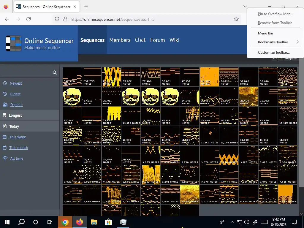Click the trophy icon beside All time
This screenshot has width=304, height=228.
pyautogui.click(x=5, y=158)
